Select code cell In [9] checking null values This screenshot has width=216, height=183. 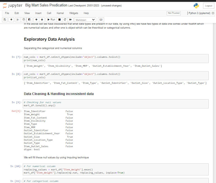(116, 104)
